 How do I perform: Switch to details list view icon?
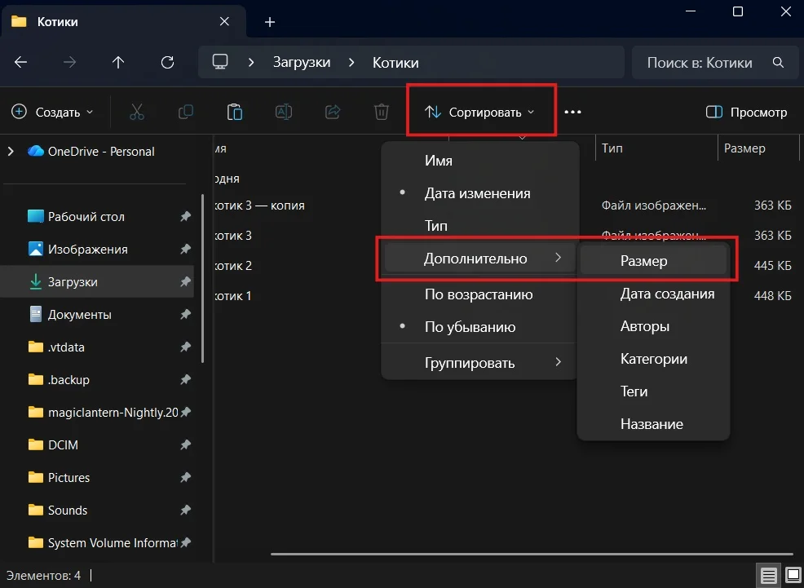coord(768,576)
